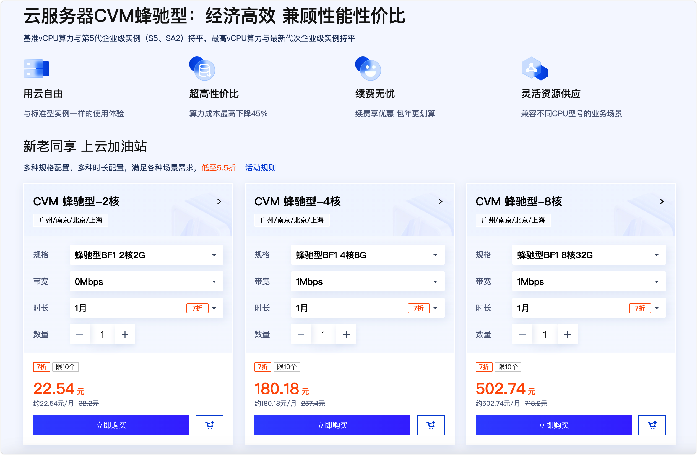Click the CVM 蜂驰型-4核 title
The width and height of the screenshot is (697, 455).
click(x=298, y=201)
